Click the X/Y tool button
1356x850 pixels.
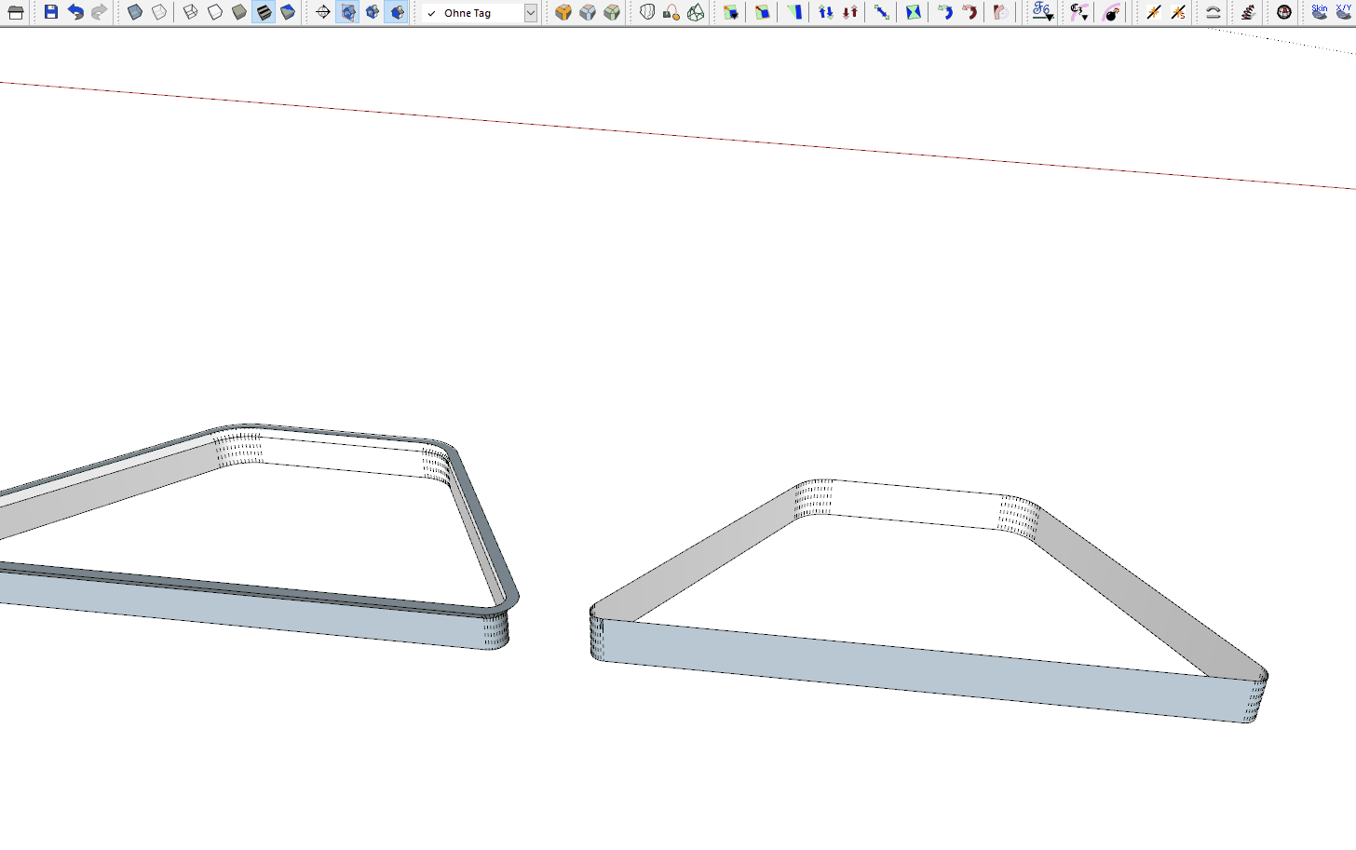[1345, 12]
